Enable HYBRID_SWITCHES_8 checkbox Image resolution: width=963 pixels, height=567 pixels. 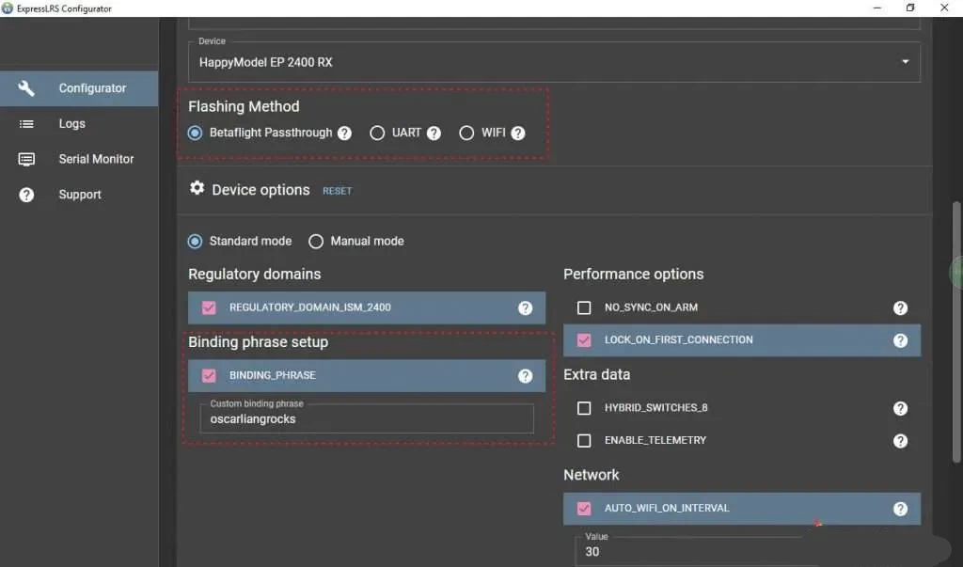[584, 408]
